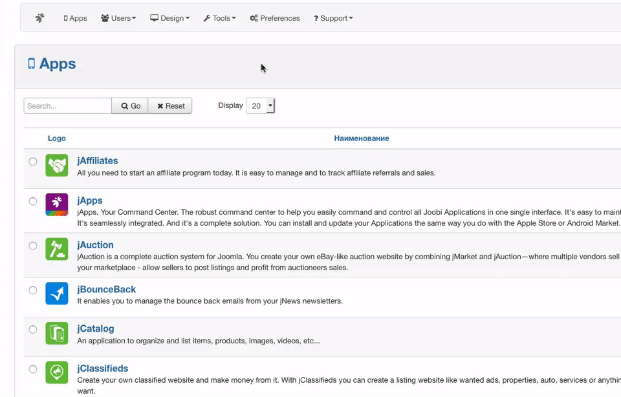Select the jAffiliates radio button
This screenshot has width=621, height=397.
pyautogui.click(x=33, y=162)
